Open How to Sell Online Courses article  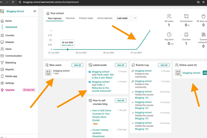(x=102, y=115)
